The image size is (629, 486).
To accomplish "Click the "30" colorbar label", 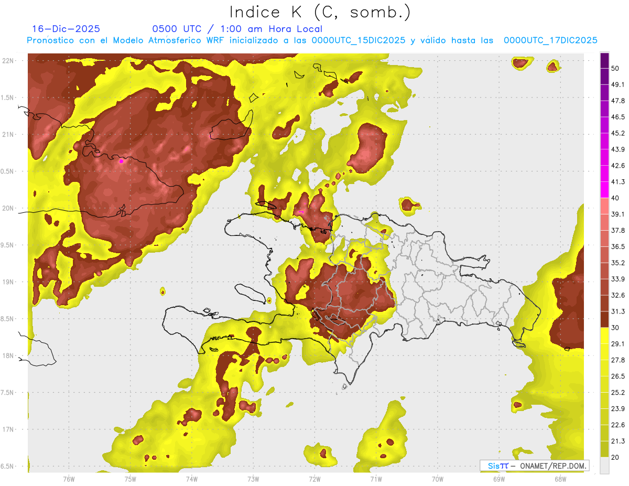I will tap(615, 328).
